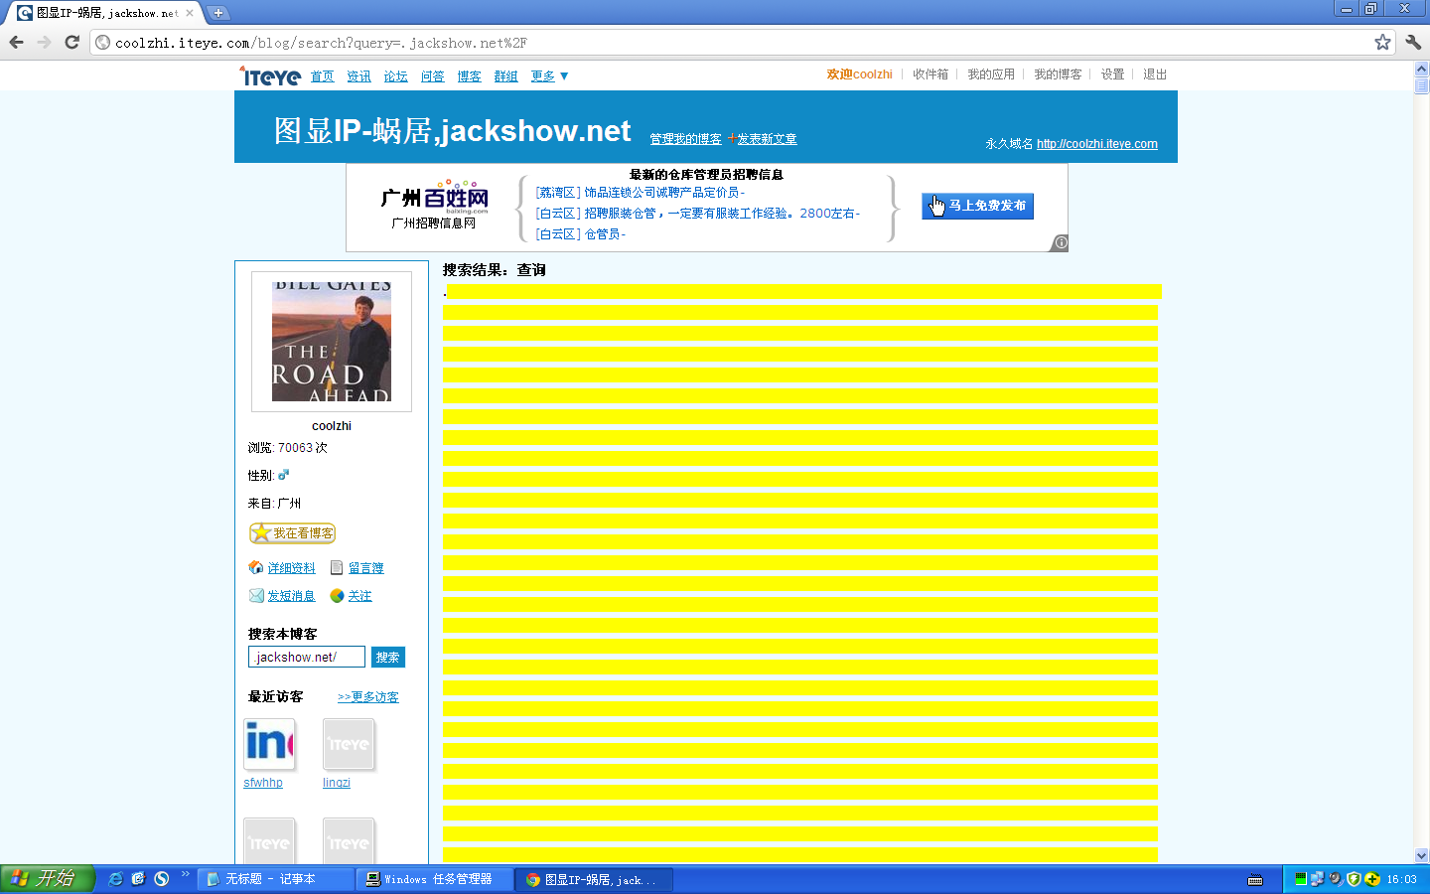
Task: Click the blog search input field
Action: click(x=307, y=658)
